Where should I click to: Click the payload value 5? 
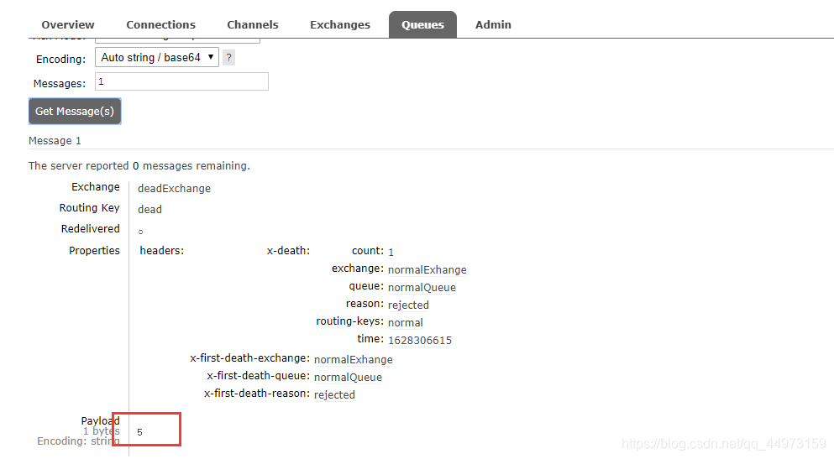[x=139, y=432]
